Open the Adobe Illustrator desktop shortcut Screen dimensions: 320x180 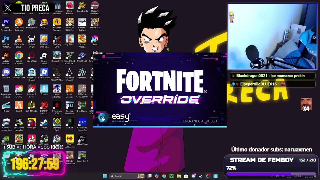pos(6,58)
